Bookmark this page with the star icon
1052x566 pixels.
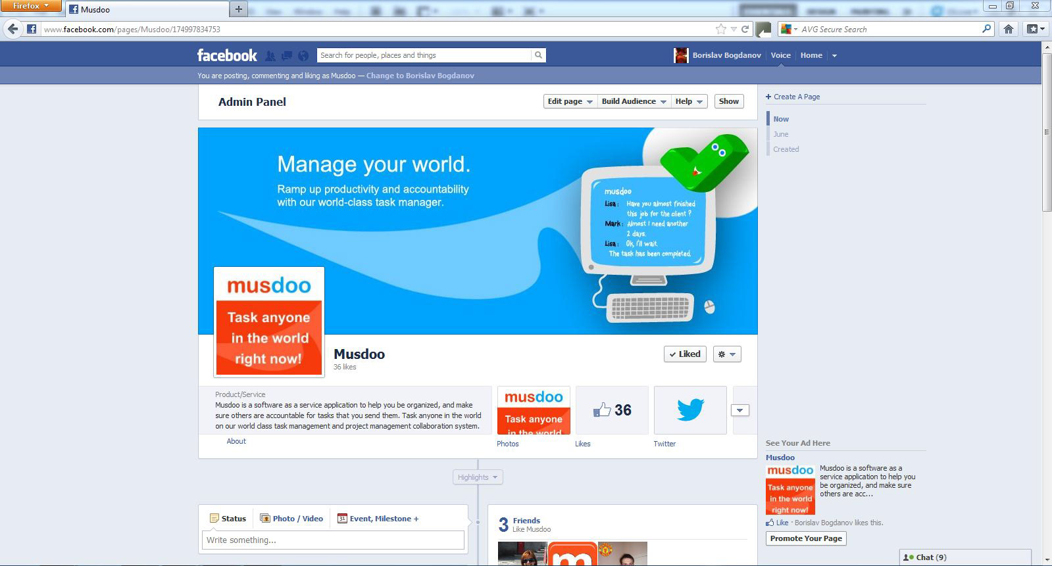[721, 29]
